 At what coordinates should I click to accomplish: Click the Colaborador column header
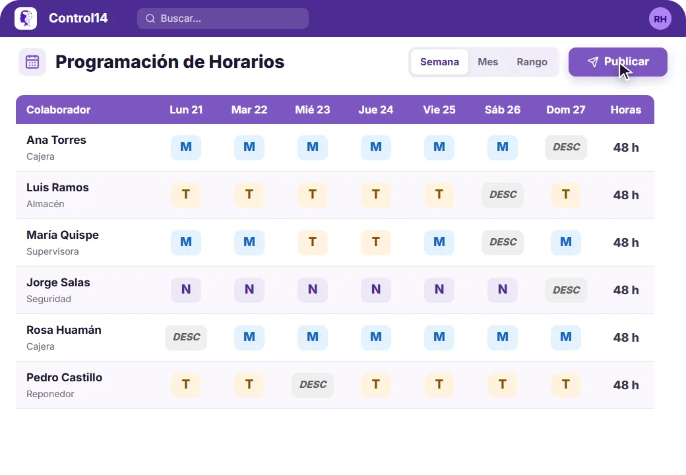pos(58,110)
